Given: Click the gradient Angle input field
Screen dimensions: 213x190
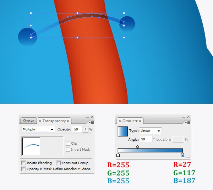Looking at the screenshot, I should point(146,139).
